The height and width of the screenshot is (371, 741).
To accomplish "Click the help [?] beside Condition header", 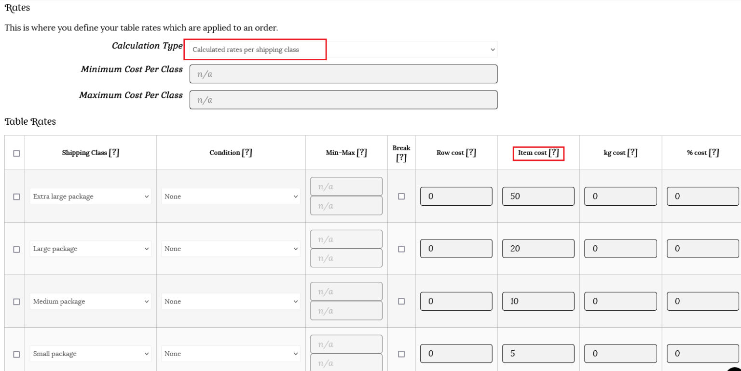I will coord(247,153).
